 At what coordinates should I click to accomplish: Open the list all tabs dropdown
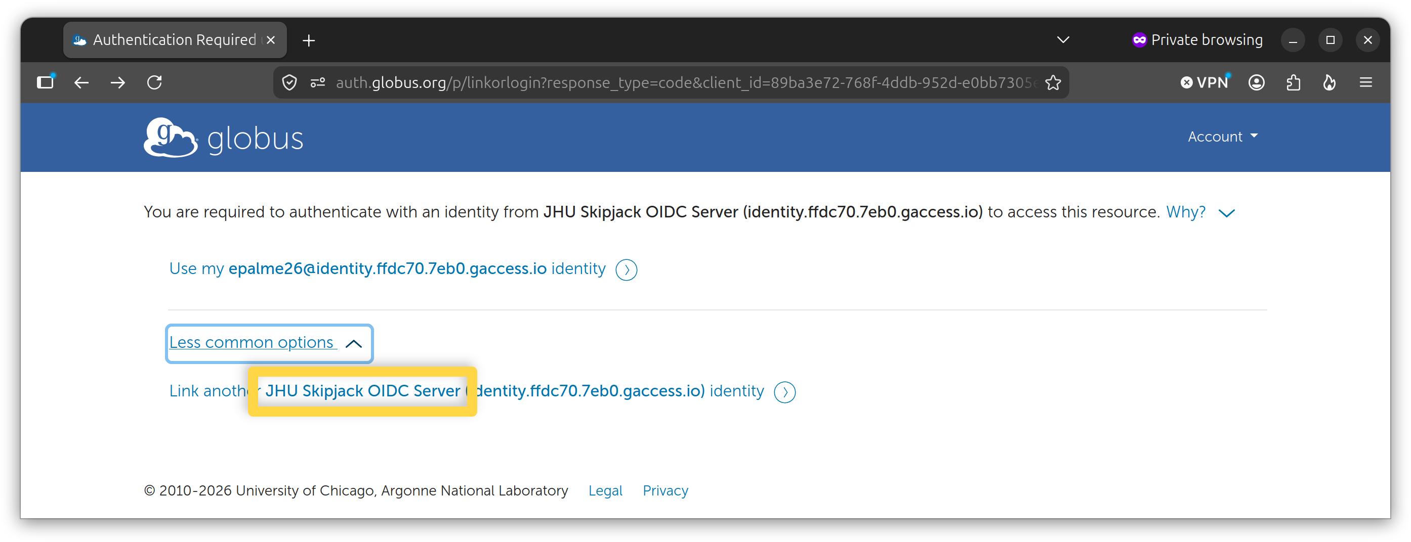click(1063, 40)
